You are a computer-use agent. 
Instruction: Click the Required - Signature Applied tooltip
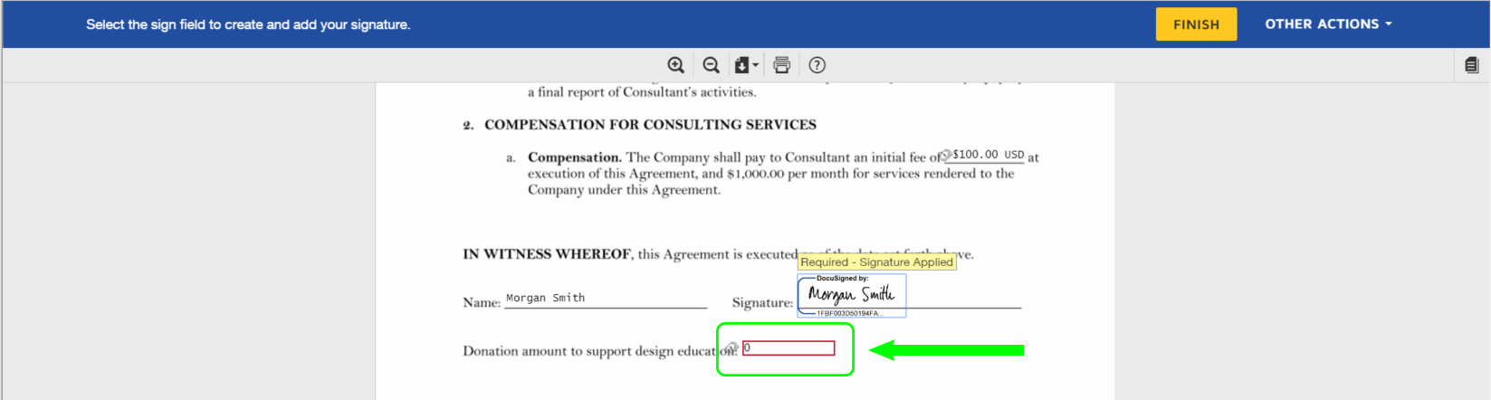[x=876, y=262]
